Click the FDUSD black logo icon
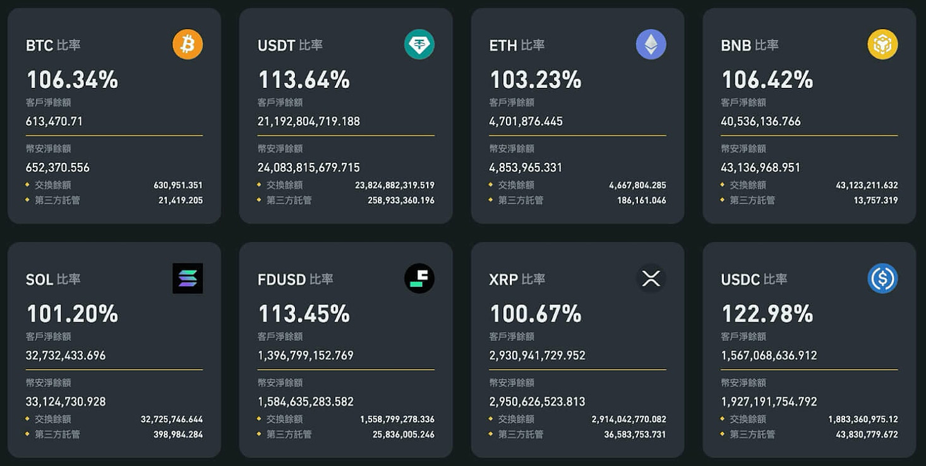The width and height of the screenshot is (926, 466). [x=419, y=278]
